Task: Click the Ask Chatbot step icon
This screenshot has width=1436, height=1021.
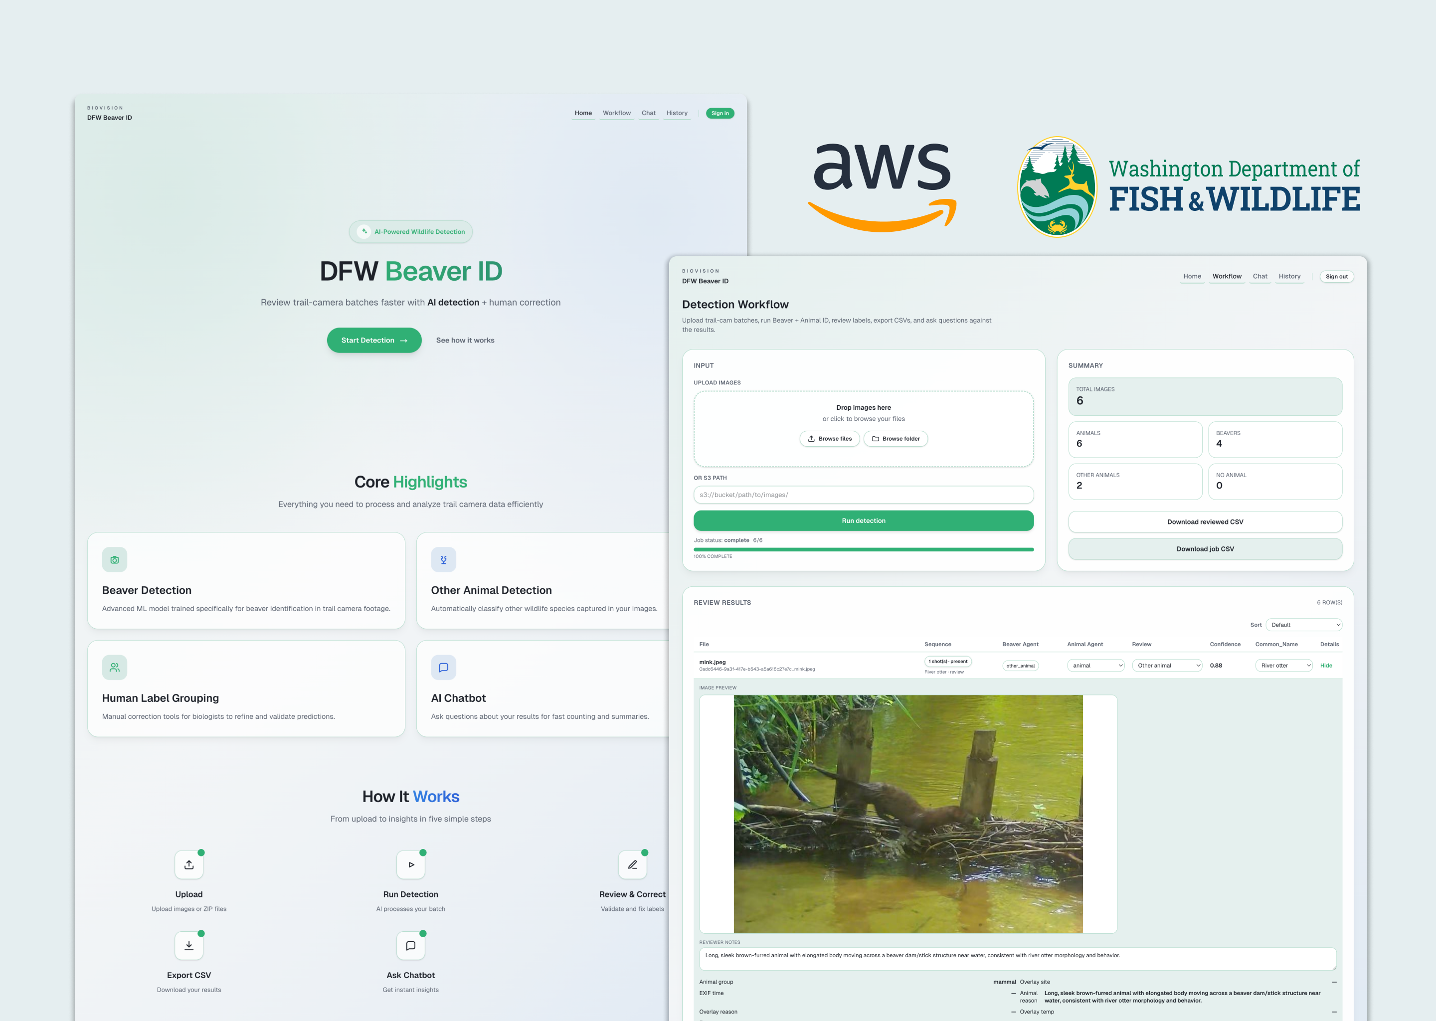Action: (410, 946)
